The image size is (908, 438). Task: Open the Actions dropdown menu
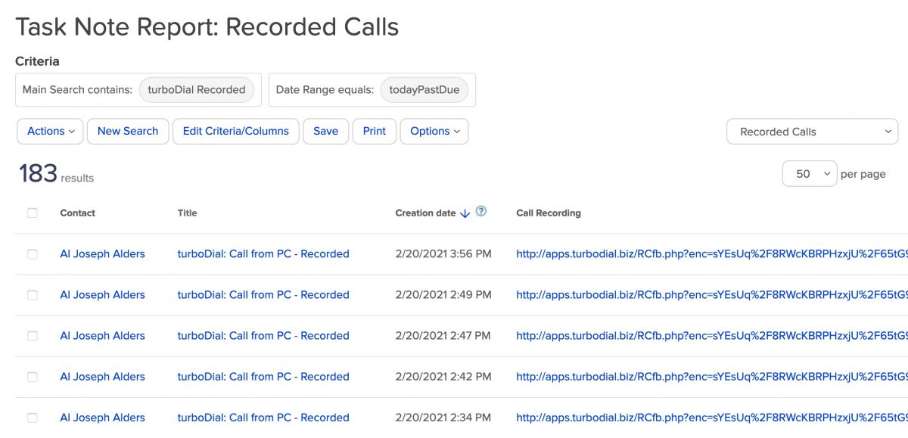(51, 131)
